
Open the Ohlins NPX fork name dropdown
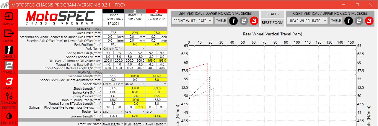113,48
